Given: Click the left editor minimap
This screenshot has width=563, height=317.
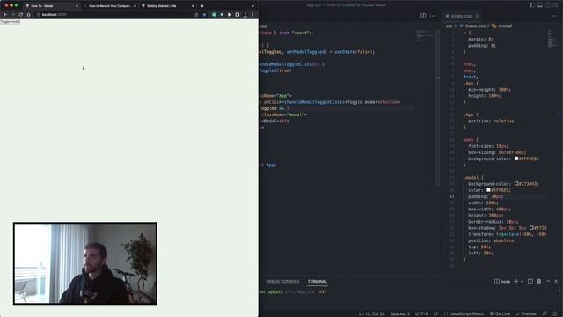Looking at the screenshot, I should pos(424,35).
